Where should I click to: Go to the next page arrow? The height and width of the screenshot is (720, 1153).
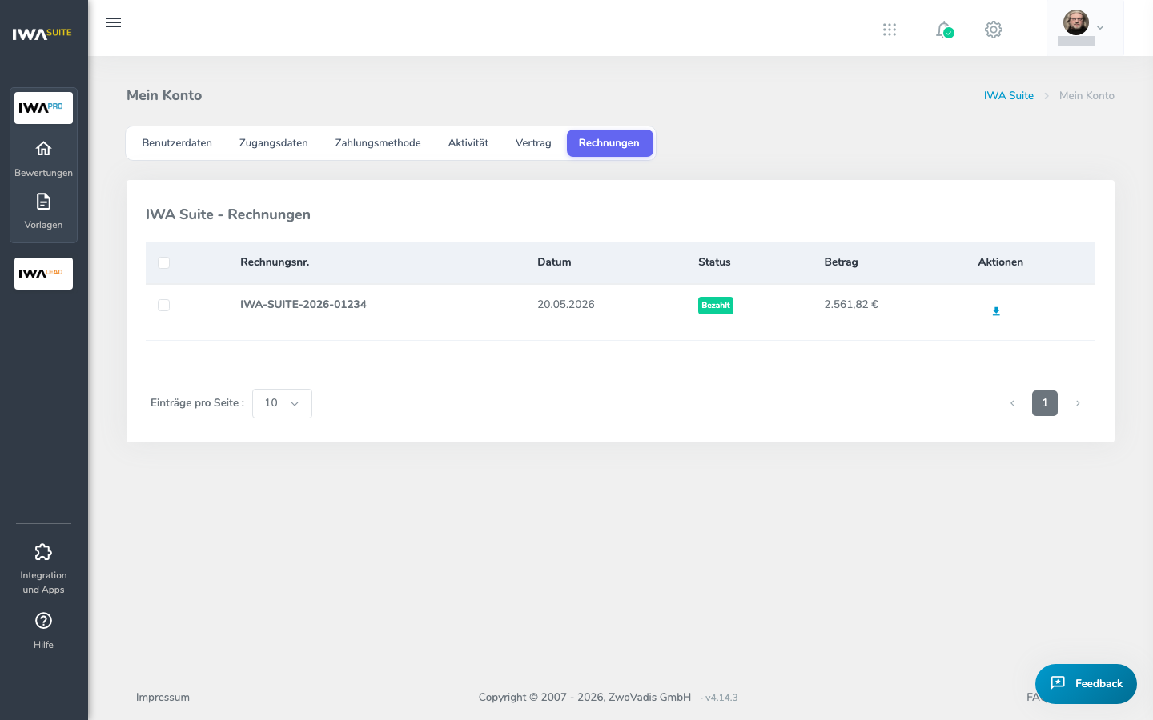click(x=1078, y=403)
